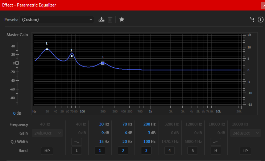Click band 2 frequency field showing 70 Hz
The width and height of the screenshot is (265, 161).
pos(126,124)
